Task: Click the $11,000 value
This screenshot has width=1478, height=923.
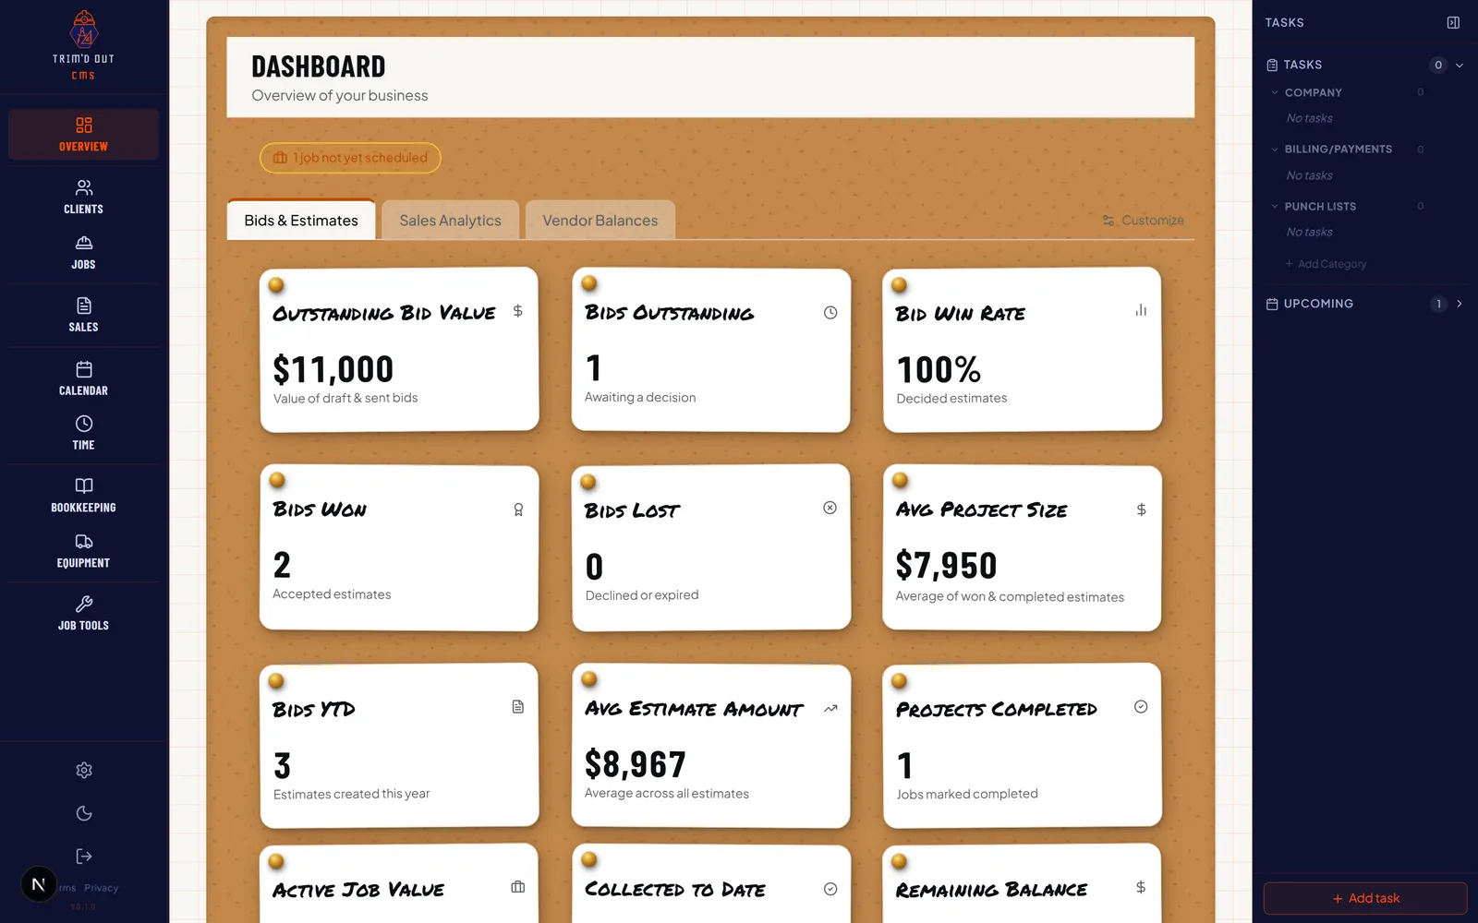Action: click(333, 369)
